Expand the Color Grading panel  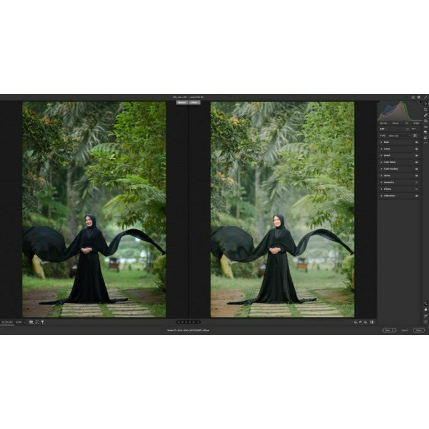(381, 169)
